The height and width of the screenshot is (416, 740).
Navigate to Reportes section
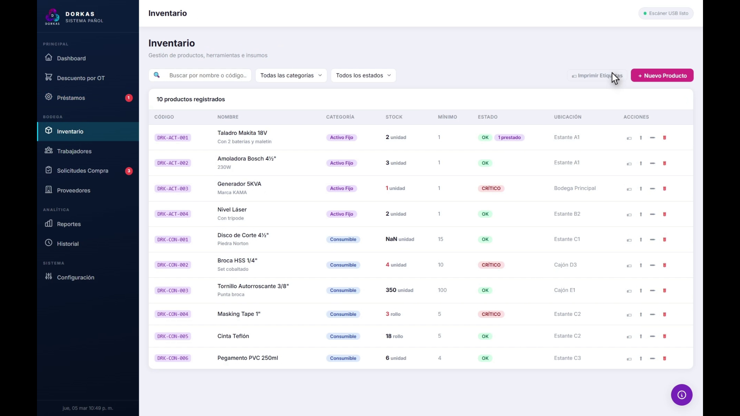click(69, 224)
